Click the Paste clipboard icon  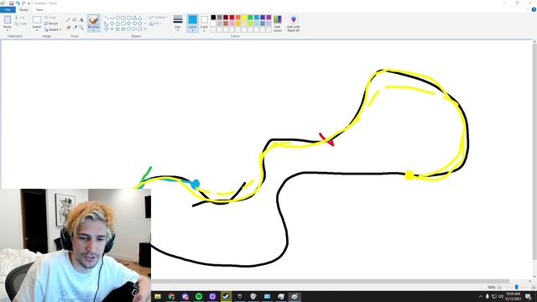[8, 20]
